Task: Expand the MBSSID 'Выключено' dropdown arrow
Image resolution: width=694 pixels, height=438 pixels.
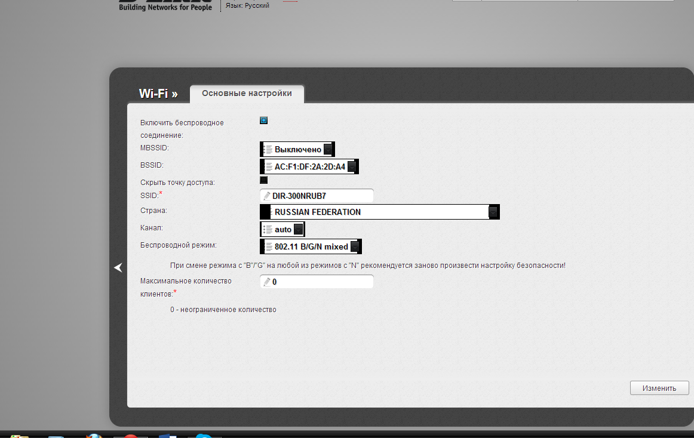Action: pos(328,149)
